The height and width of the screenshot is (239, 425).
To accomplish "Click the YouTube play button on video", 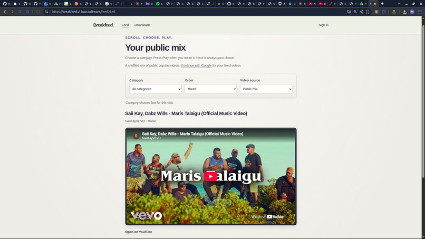I will click(x=210, y=176).
